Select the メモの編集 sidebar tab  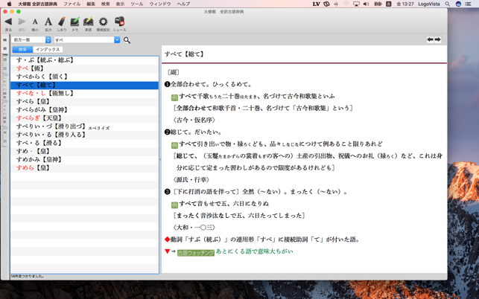[x=5, y=114]
